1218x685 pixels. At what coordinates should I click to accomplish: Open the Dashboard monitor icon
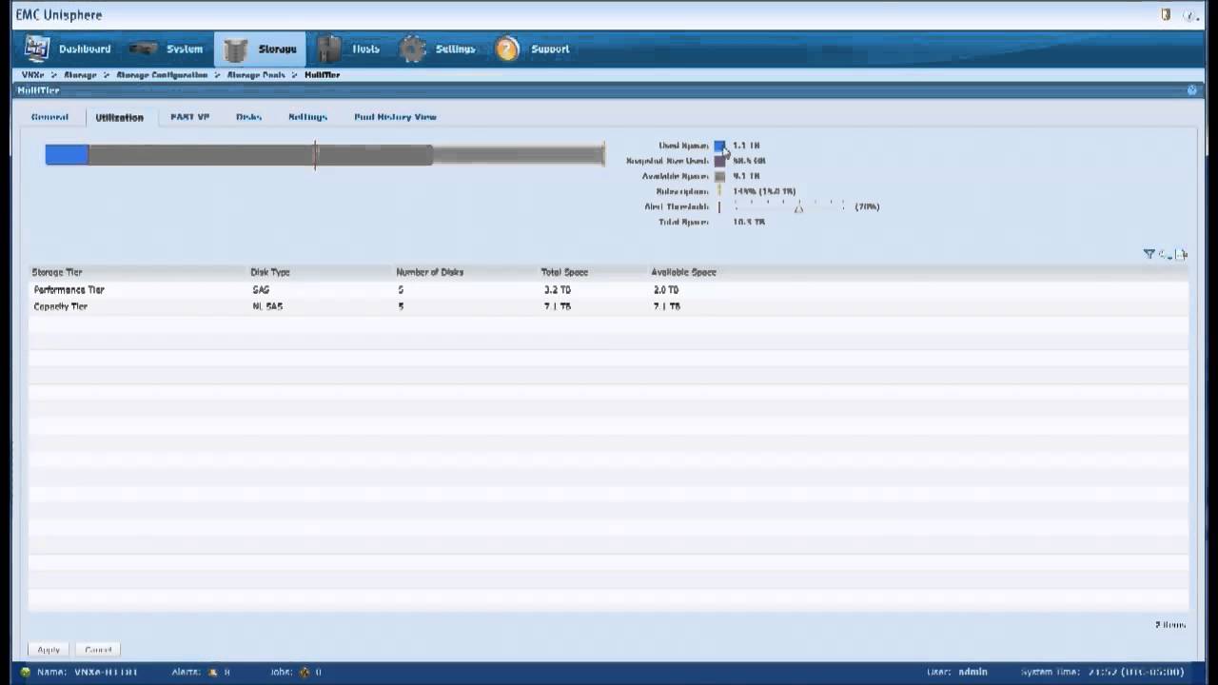37,49
